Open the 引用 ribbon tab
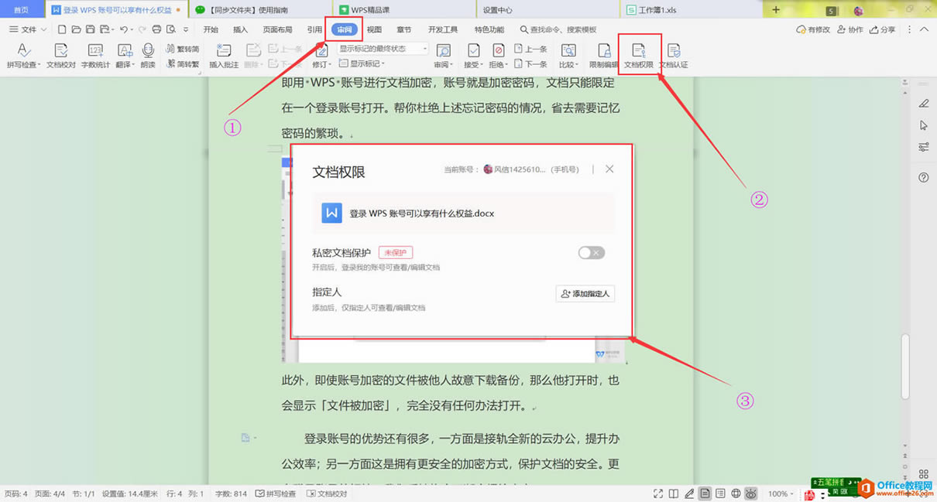Viewport: 937px width, 502px height. click(314, 29)
